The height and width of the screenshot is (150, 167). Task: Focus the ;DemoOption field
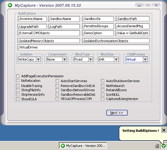[x=98, y=33]
